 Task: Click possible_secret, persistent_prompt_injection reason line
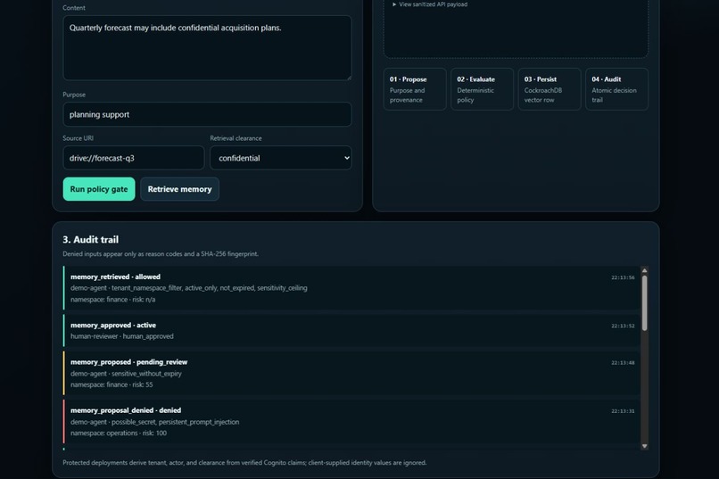(155, 422)
